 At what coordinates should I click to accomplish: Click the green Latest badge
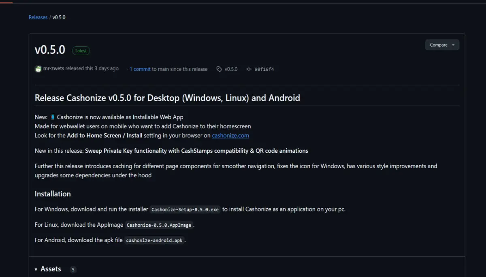tap(81, 51)
